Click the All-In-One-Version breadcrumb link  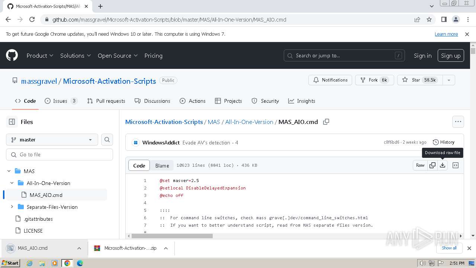pos(249,122)
